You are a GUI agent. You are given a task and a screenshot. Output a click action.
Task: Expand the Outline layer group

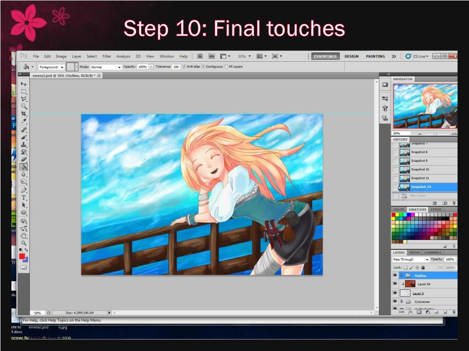[x=402, y=275]
